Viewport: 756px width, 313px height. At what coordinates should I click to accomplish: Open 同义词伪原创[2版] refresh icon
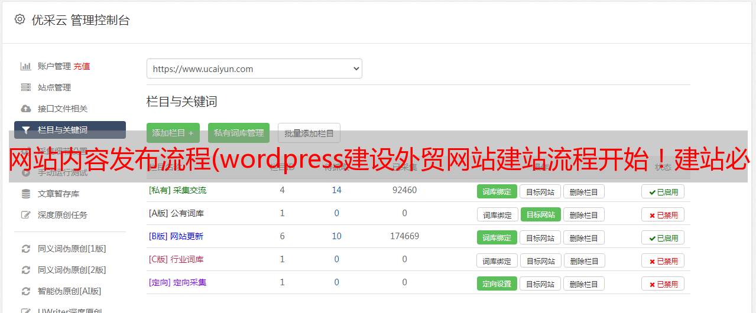pos(26,270)
